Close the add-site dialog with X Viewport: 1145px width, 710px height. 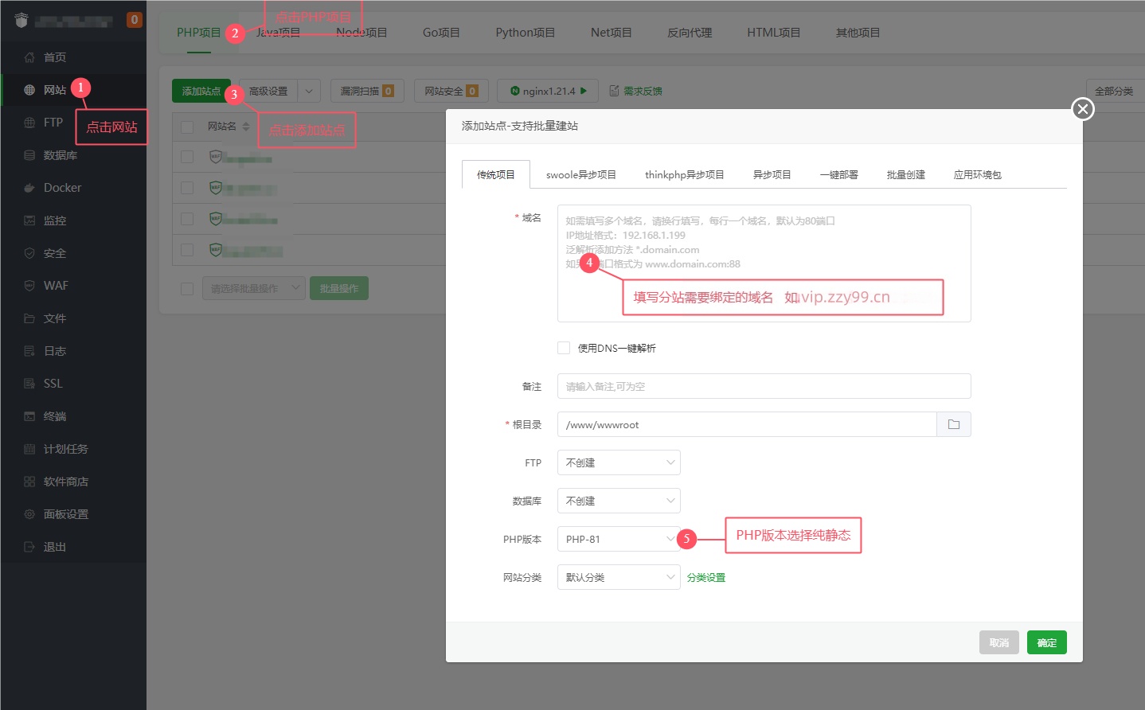coord(1082,109)
